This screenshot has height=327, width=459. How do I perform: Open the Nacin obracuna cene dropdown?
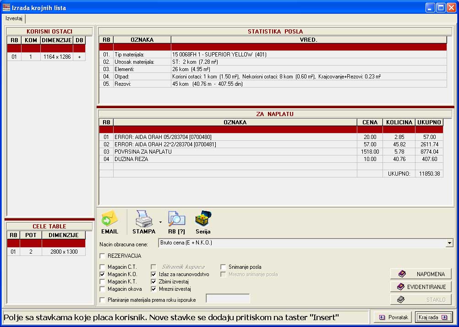(x=449, y=243)
